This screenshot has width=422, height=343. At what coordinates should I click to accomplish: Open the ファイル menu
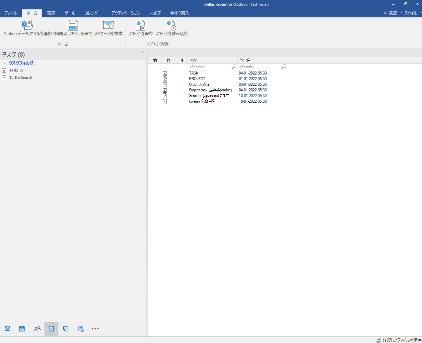[x=11, y=13]
